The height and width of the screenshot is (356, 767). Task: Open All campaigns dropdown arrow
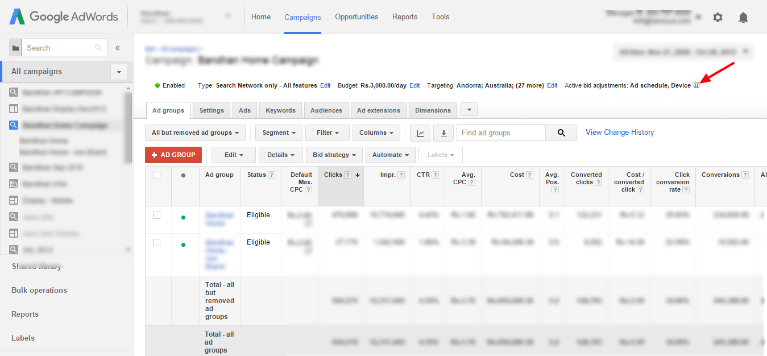(119, 72)
